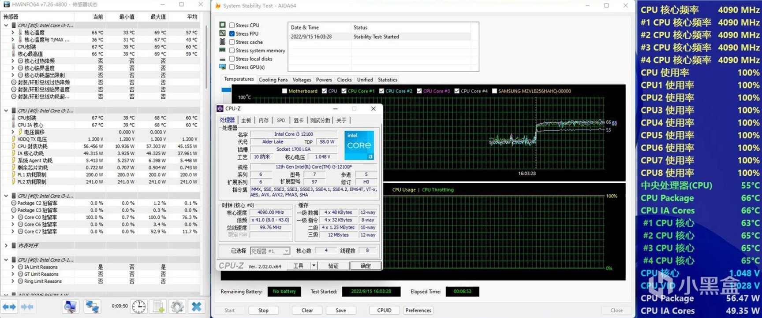Click the Clear button in AIDA64
762x318 pixels.
307,311
